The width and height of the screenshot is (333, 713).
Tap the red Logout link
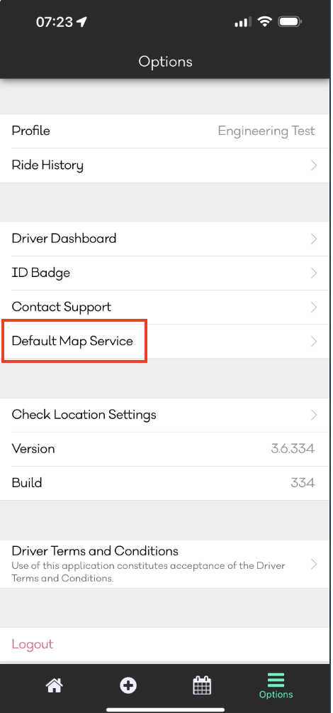pos(33,644)
